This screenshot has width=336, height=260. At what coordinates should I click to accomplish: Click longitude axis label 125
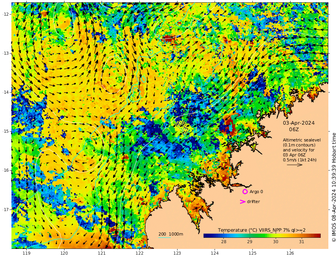[x=252, y=253]
